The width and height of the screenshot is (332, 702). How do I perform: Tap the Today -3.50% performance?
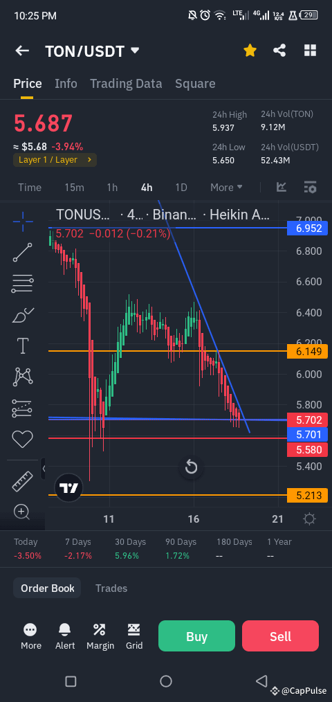pos(27,549)
